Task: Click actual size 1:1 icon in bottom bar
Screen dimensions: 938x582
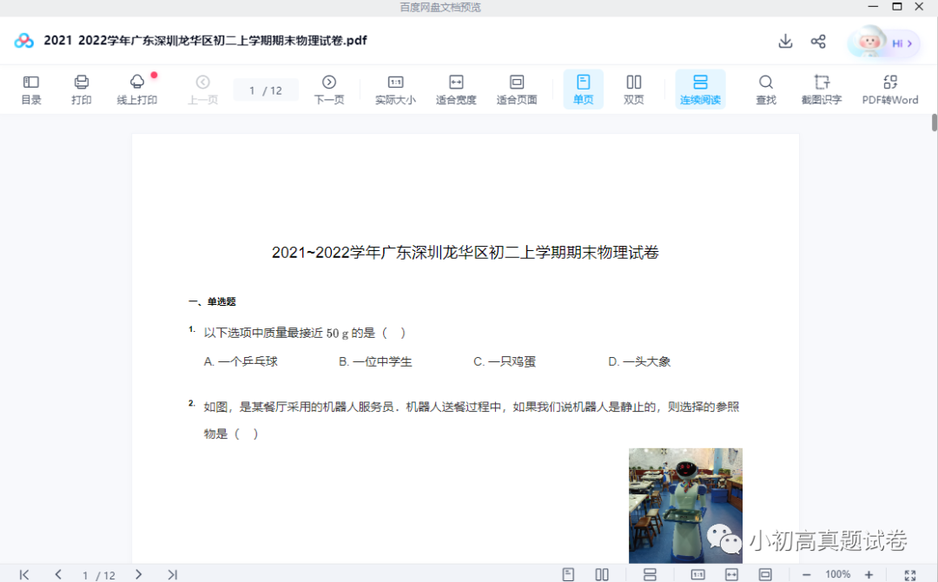Action: click(x=697, y=575)
